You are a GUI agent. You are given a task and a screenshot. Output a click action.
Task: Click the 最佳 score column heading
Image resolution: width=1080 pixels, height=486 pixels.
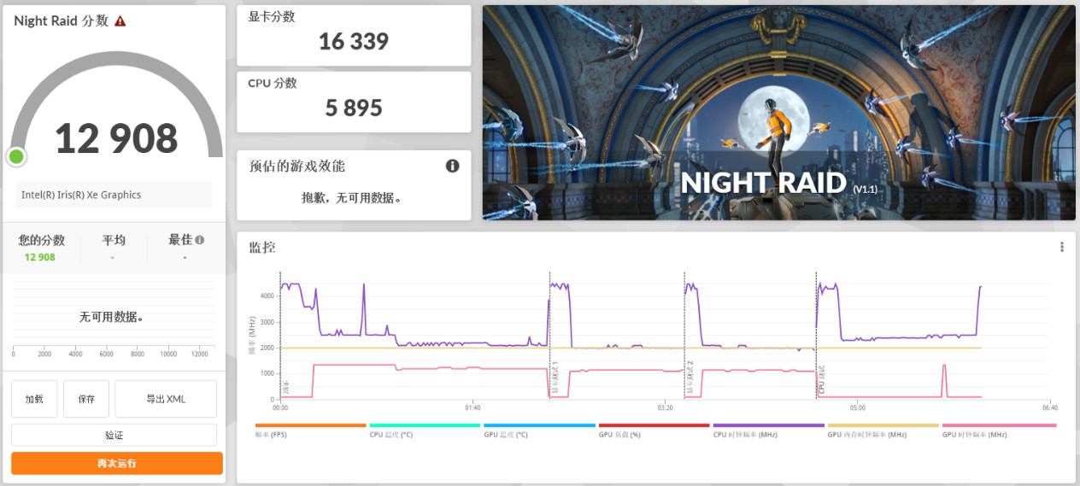[180, 241]
